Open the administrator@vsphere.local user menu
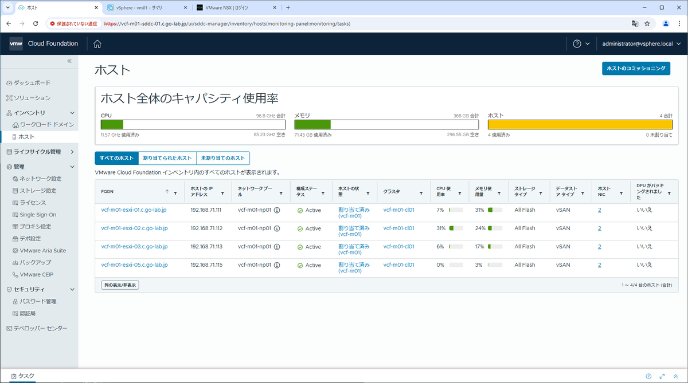 (640, 44)
